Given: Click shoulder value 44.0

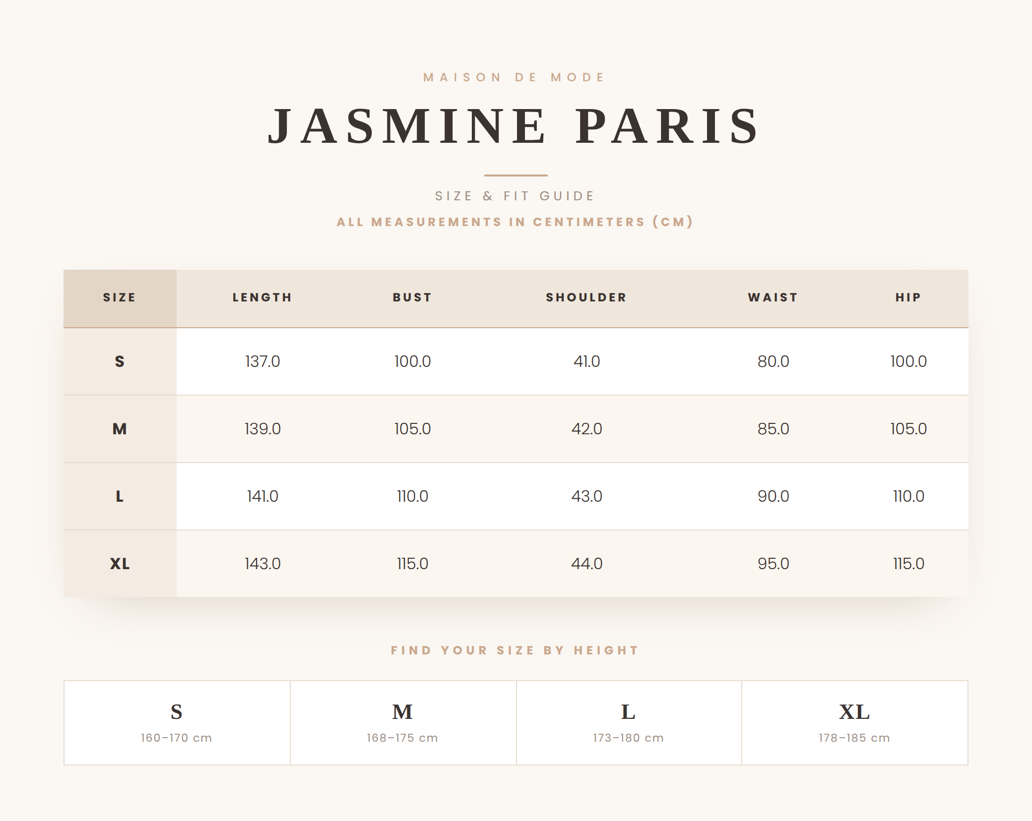Looking at the screenshot, I should click(586, 564).
